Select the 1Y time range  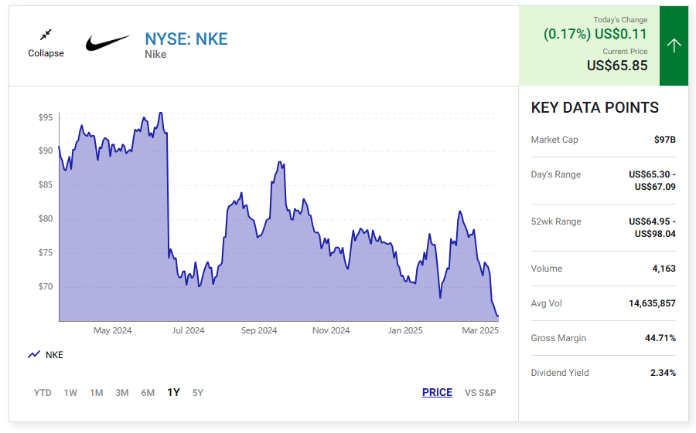point(173,393)
